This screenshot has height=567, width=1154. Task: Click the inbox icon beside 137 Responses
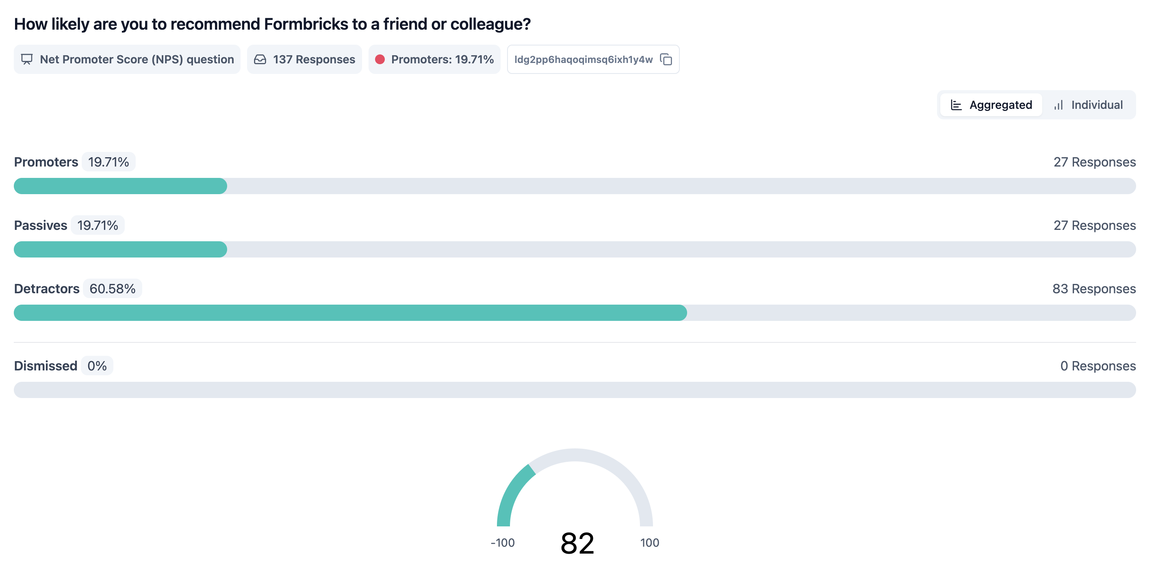tap(260, 60)
